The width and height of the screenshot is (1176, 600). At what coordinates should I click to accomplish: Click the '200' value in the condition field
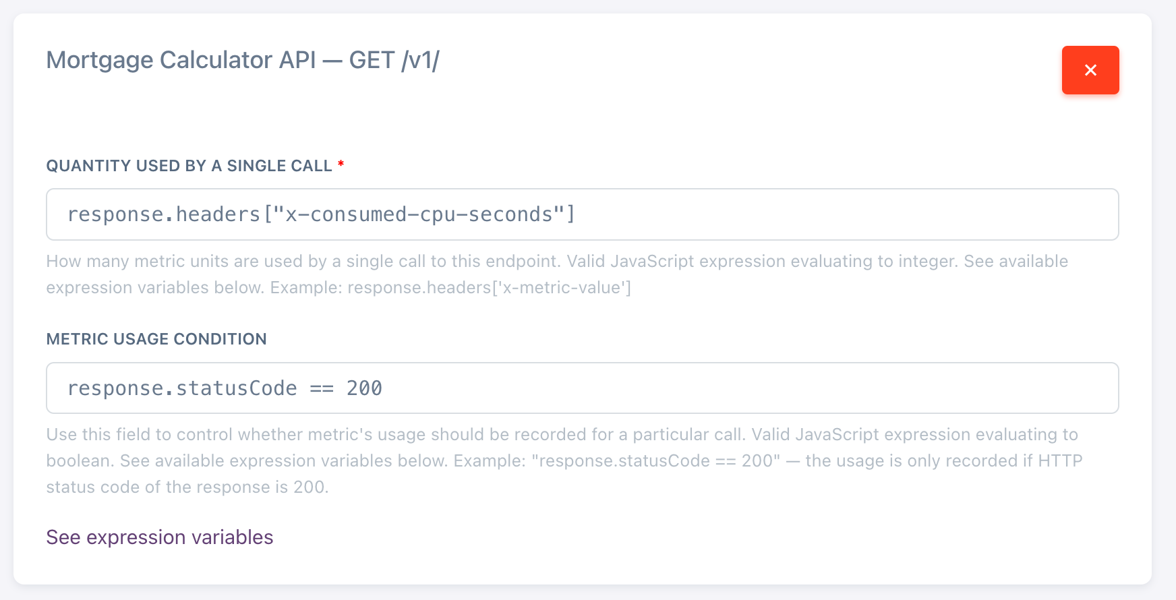pos(364,388)
